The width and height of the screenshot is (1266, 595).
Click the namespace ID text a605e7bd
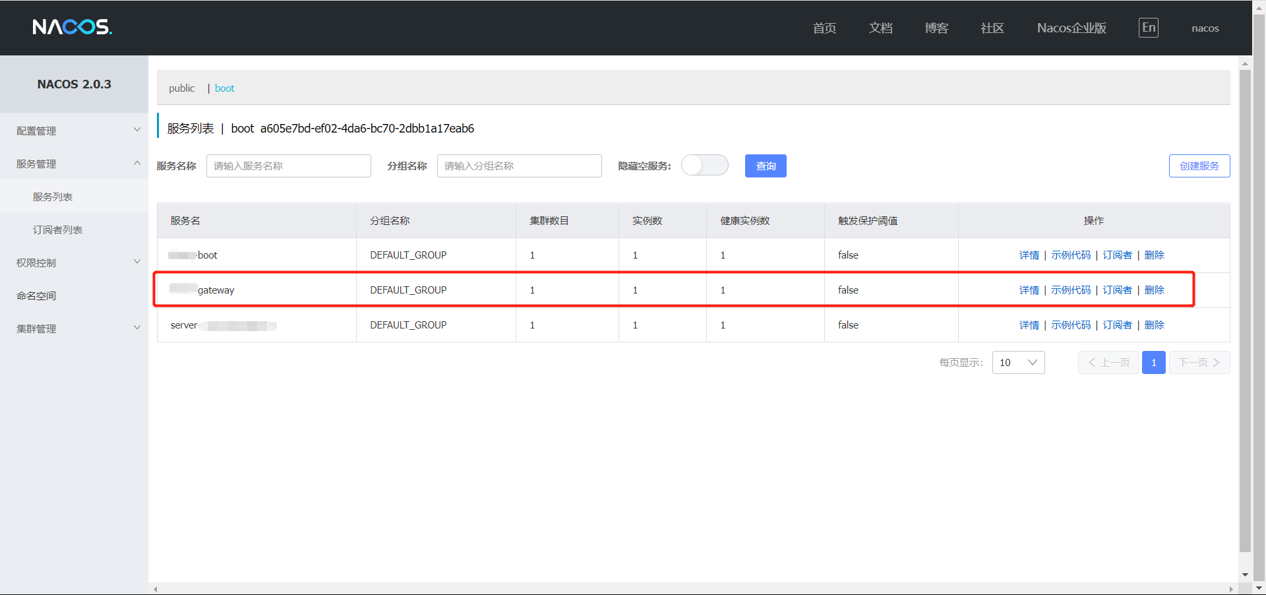pos(367,129)
